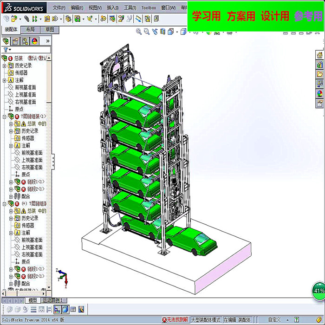Click the feature tree vertical scrollbar
Screen dimensions: 325x325
[49, 173]
